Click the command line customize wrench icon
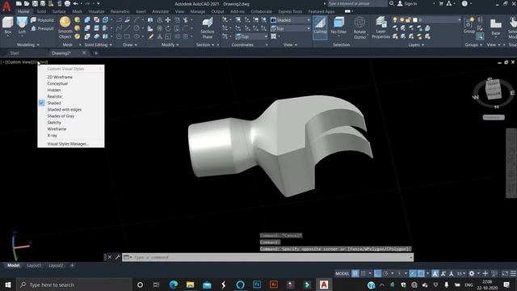 tap(117, 257)
